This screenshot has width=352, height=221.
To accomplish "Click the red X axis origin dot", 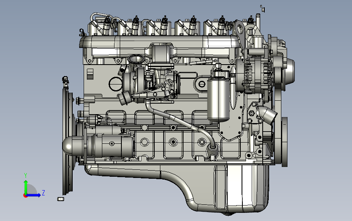I will coord(25,196).
